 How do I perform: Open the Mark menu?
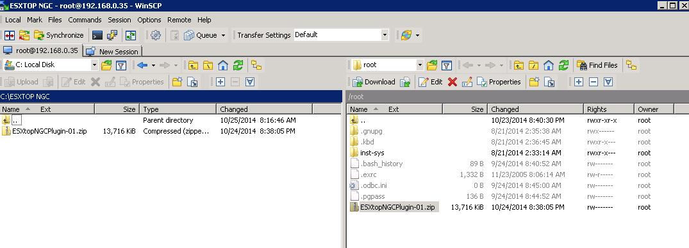pos(35,20)
